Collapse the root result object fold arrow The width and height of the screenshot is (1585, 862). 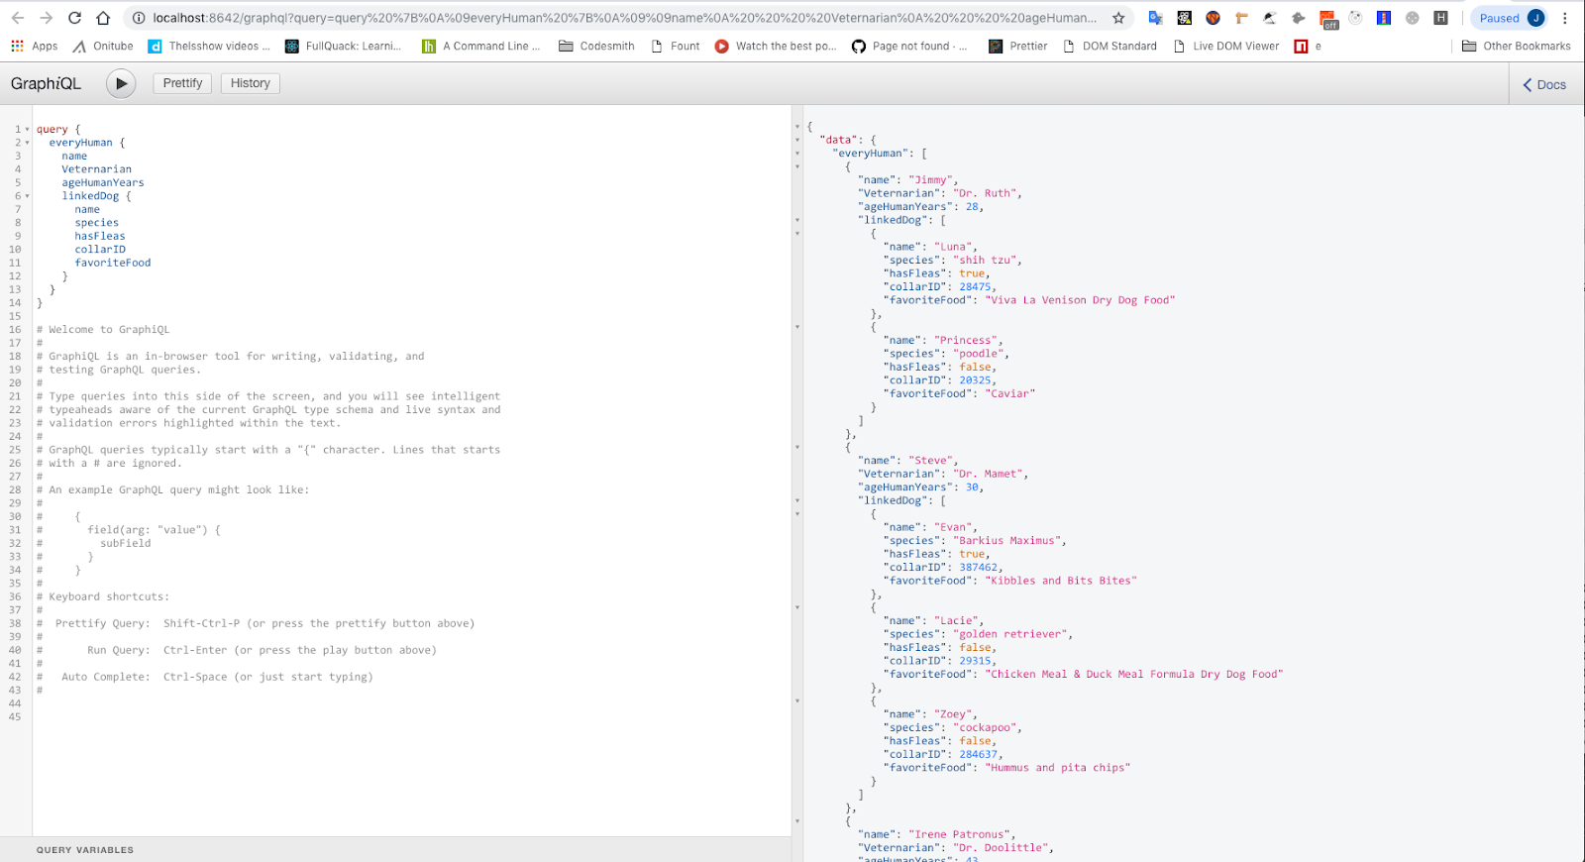797,127
